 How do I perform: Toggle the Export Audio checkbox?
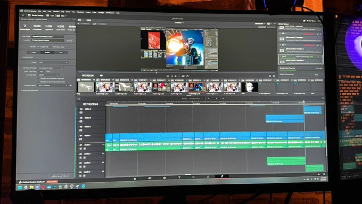(x=21, y=57)
